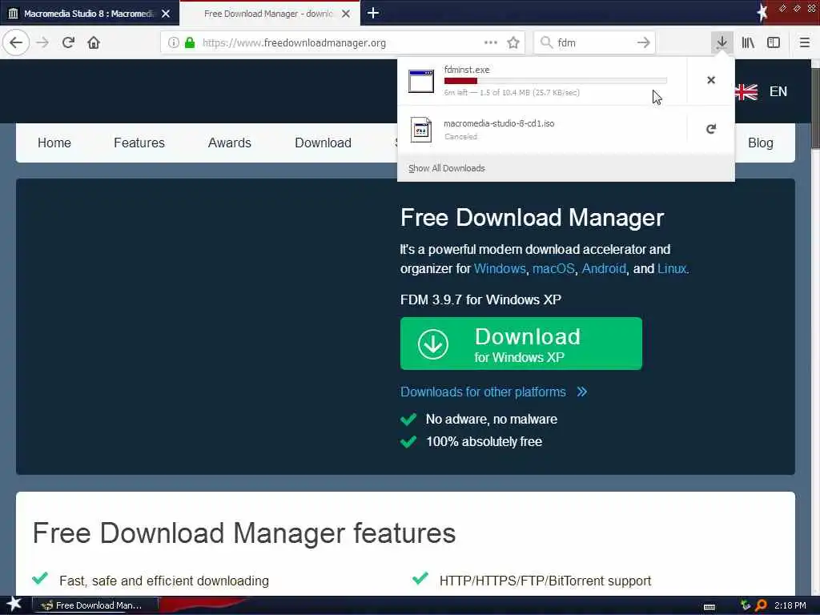This screenshot has width=820, height=615.
Task: Open Downloads for other platforms link
Action: tap(483, 392)
